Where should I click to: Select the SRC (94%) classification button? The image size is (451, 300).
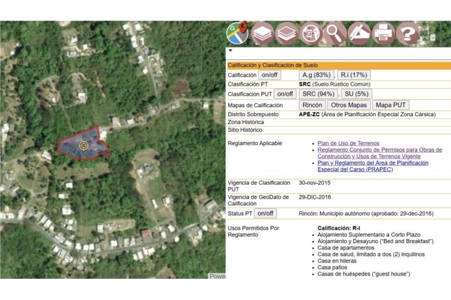coord(318,94)
